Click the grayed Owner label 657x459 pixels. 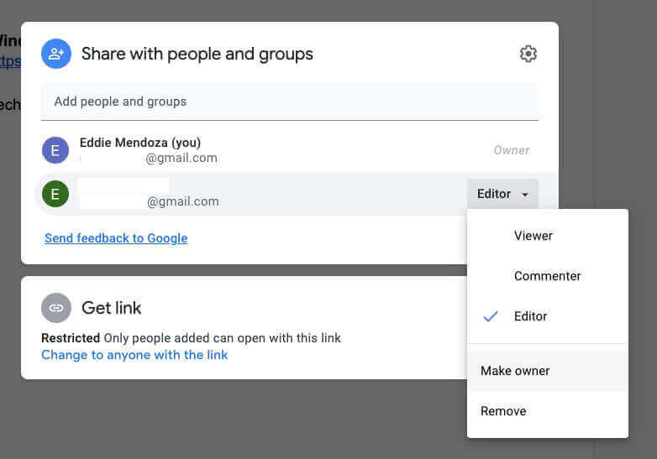point(511,150)
